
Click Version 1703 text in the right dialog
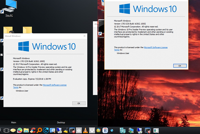point(130,24)
